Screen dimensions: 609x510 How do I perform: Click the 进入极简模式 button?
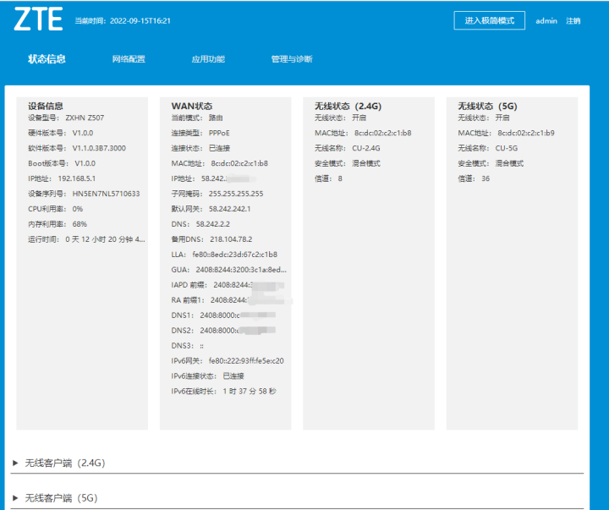pyautogui.click(x=490, y=20)
